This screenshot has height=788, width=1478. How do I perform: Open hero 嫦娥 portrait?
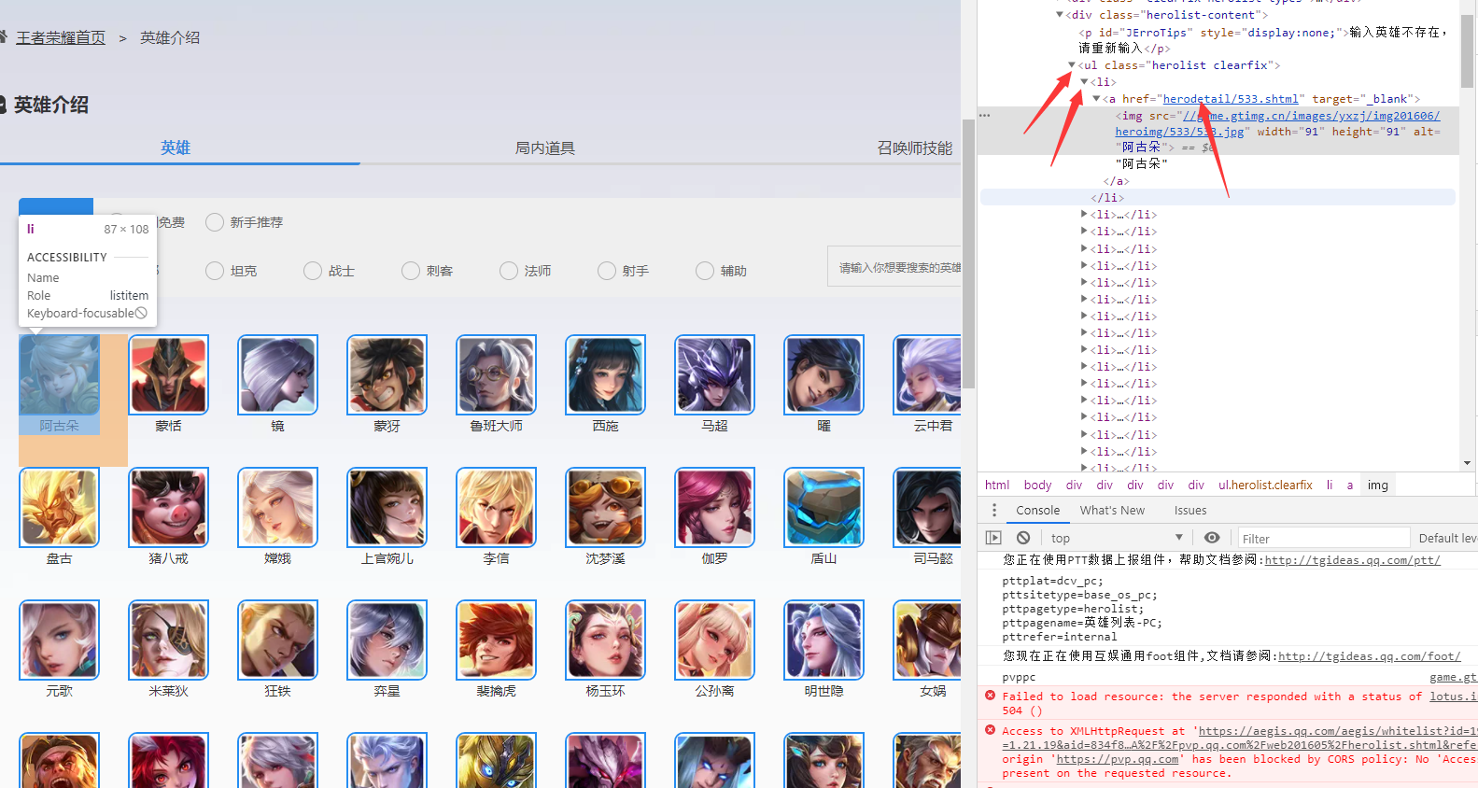point(277,507)
